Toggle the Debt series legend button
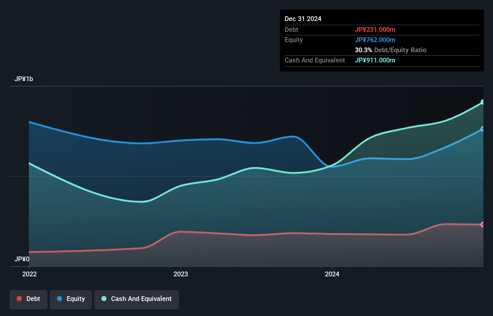 [x=29, y=299]
